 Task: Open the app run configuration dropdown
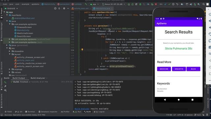coord(95,4)
